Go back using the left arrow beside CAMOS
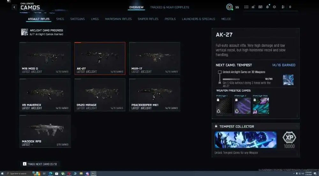319x176 pixels. (14, 7)
